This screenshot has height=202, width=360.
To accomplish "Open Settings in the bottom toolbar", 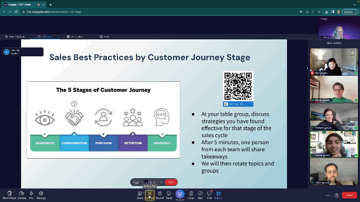I will (x=41, y=194).
